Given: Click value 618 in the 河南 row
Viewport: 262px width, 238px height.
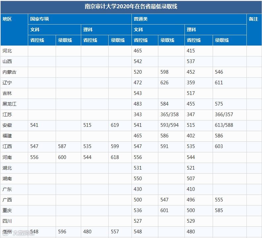Looking at the screenshot, I should tap(115, 157).
